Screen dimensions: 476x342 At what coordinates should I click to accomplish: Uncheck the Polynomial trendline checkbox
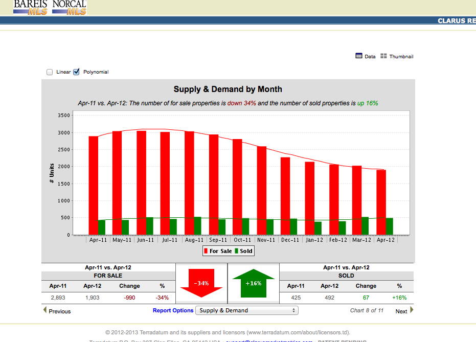pos(77,72)
